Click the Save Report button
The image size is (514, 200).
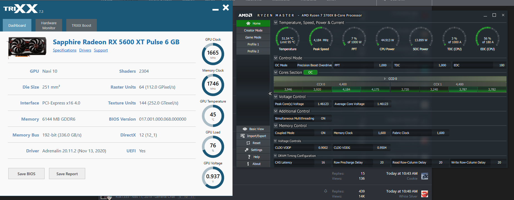tap(67, 174)
